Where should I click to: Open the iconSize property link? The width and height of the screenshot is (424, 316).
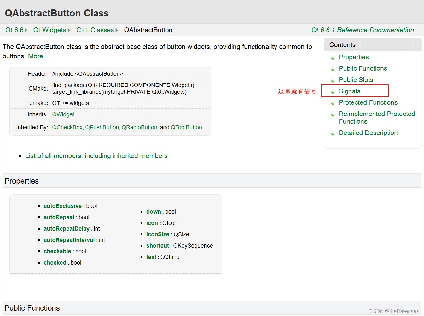[x=158, y=234]
